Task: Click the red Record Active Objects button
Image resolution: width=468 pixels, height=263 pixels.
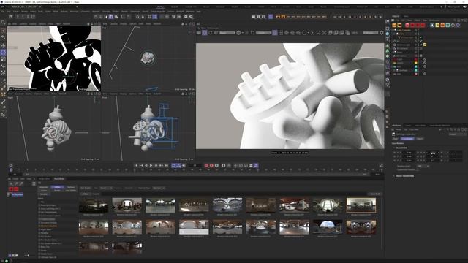Action: tap(206, 165)
